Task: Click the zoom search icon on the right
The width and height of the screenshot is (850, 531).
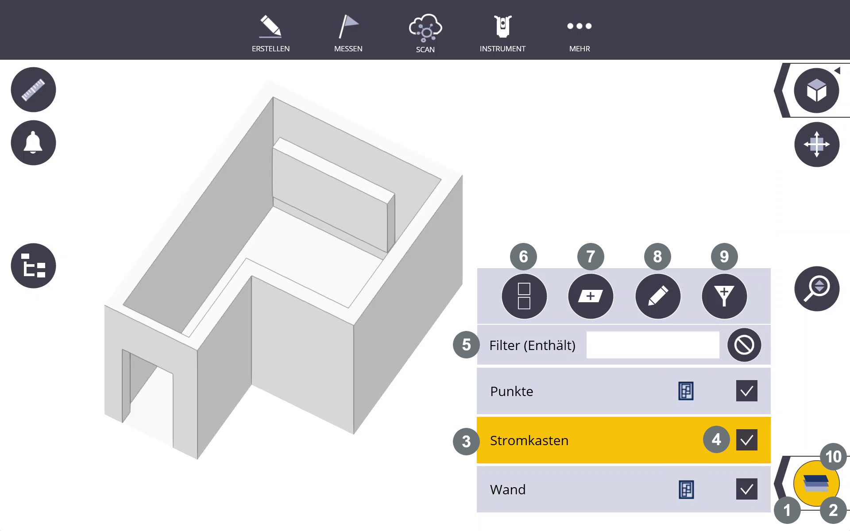Action: click(817, 289)
